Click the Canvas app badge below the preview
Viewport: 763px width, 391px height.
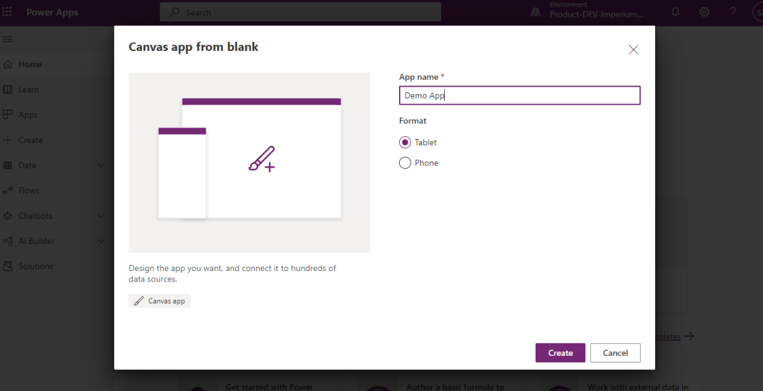[159, 300]
